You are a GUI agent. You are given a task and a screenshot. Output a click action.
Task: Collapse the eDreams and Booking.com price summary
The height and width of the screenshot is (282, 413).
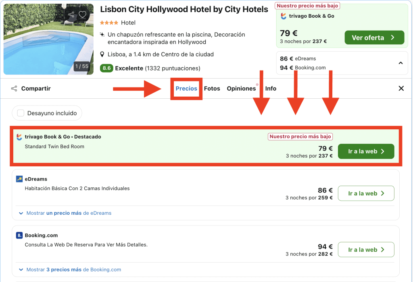(x=400, y=63)
